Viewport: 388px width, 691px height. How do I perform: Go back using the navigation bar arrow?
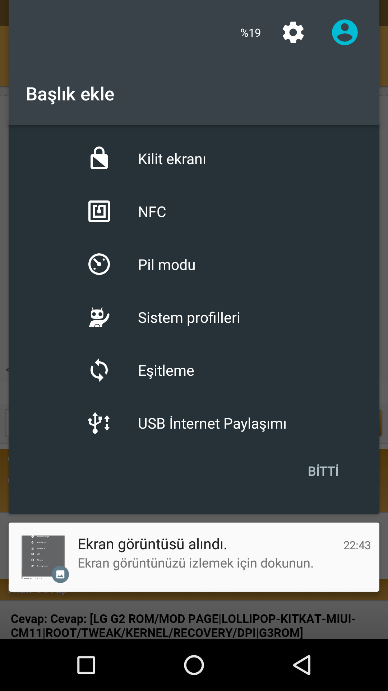(x=302, y=665)
